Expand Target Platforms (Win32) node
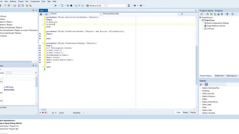The width and height of the screenshot is (239, 134). [203, 26]
